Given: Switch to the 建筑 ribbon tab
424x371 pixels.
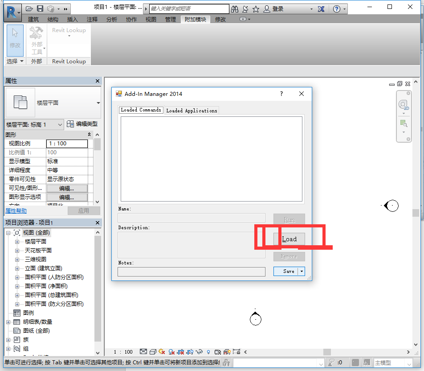Looking at the screenshot, I should 33,19.
